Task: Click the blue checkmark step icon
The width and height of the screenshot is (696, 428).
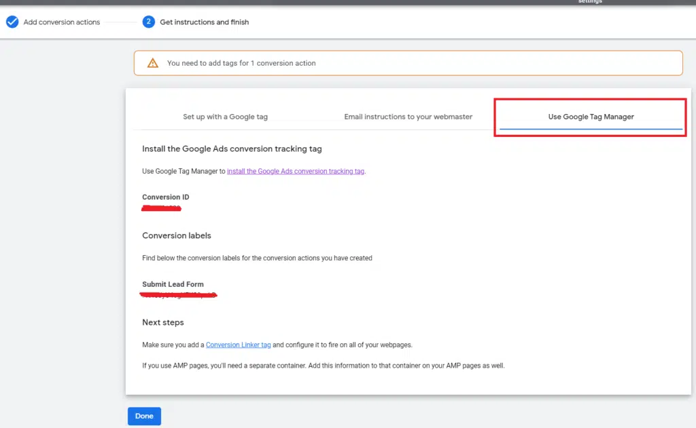Action: [x=12, y=22]
